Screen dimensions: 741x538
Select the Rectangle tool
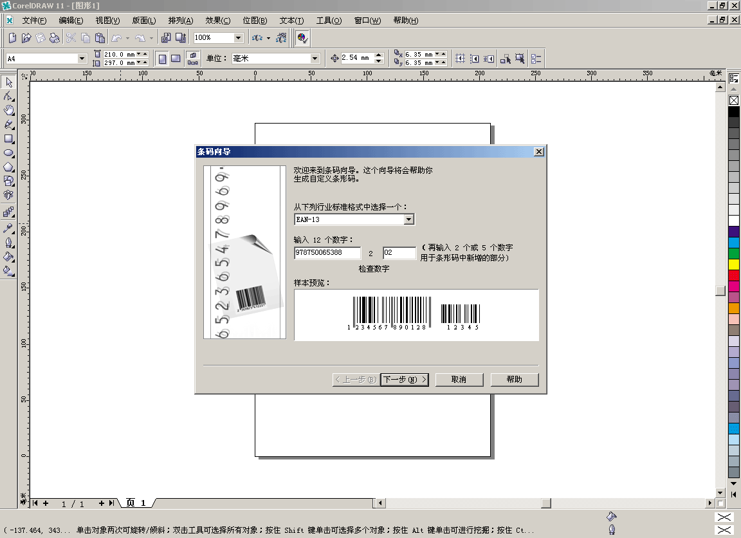(x=8, y=139)
